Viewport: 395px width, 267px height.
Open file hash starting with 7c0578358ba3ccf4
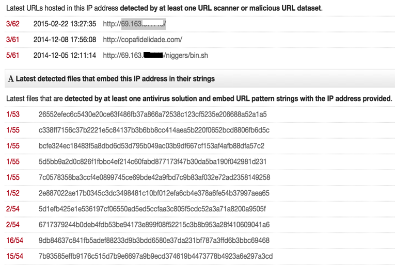pos(154,177)
